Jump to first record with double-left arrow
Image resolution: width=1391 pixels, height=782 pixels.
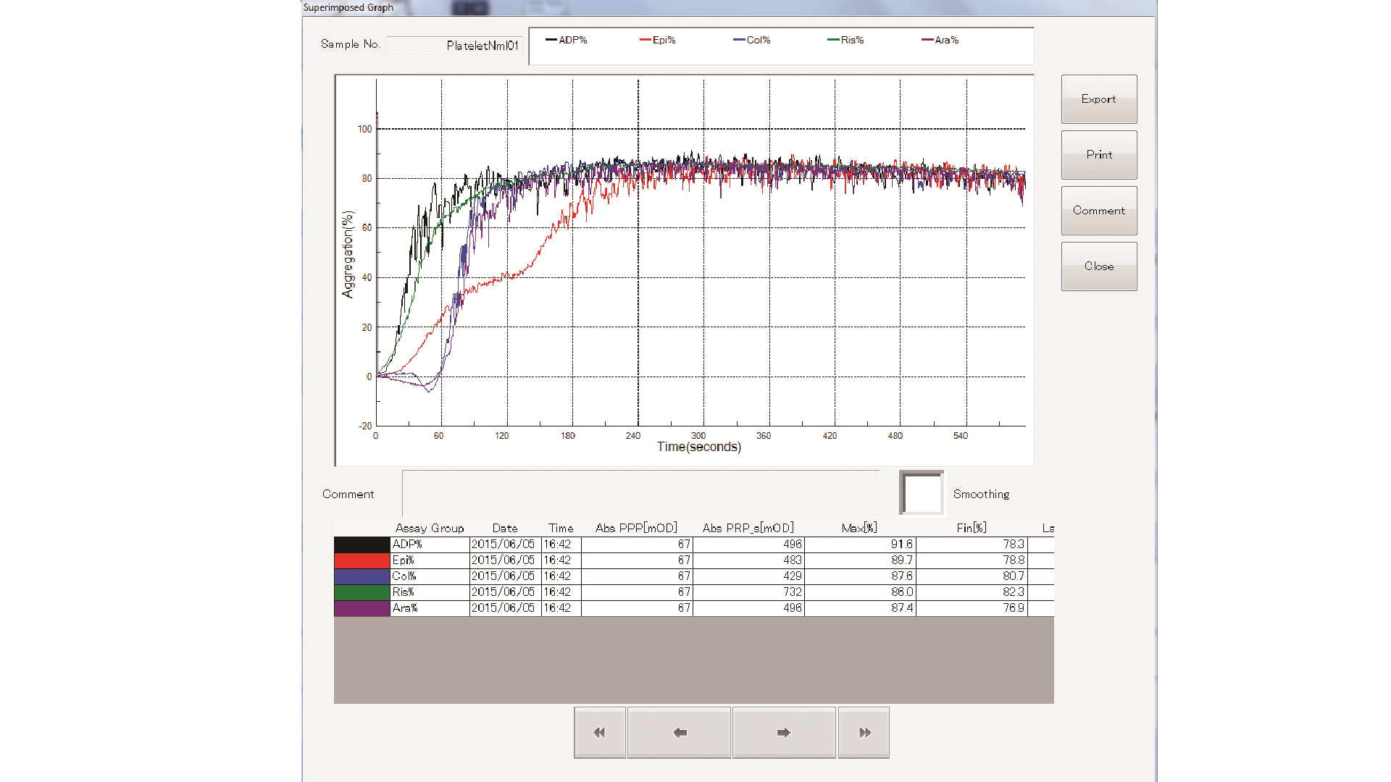(x=600, y=733)
